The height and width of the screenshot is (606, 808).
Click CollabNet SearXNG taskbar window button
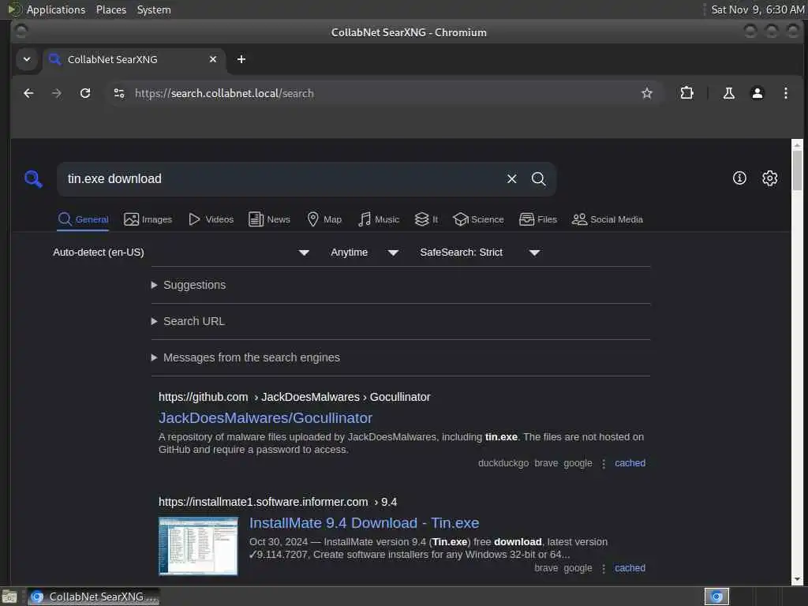click(x=94, y=597)
